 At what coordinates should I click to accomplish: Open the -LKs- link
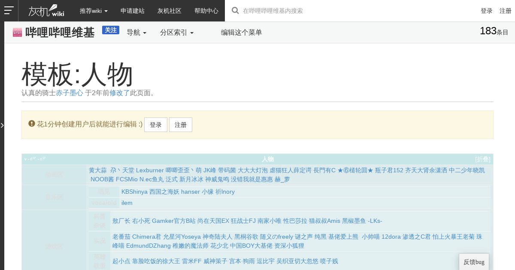click(375, 221)
